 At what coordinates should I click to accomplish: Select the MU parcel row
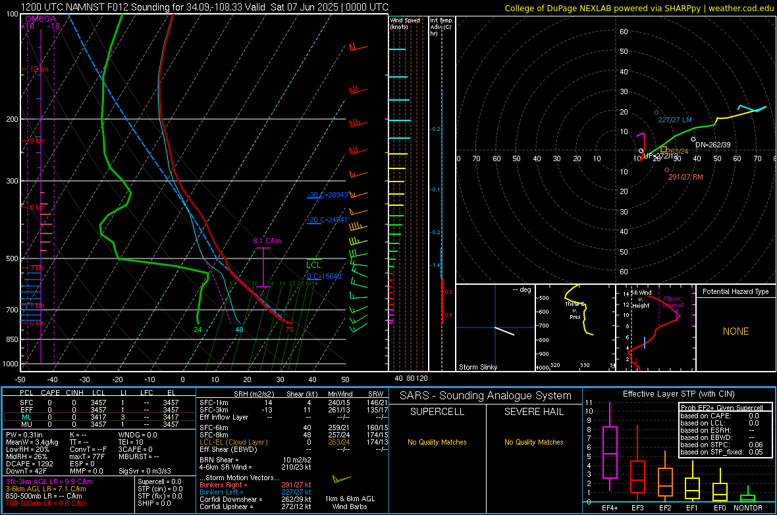[99, 424]
